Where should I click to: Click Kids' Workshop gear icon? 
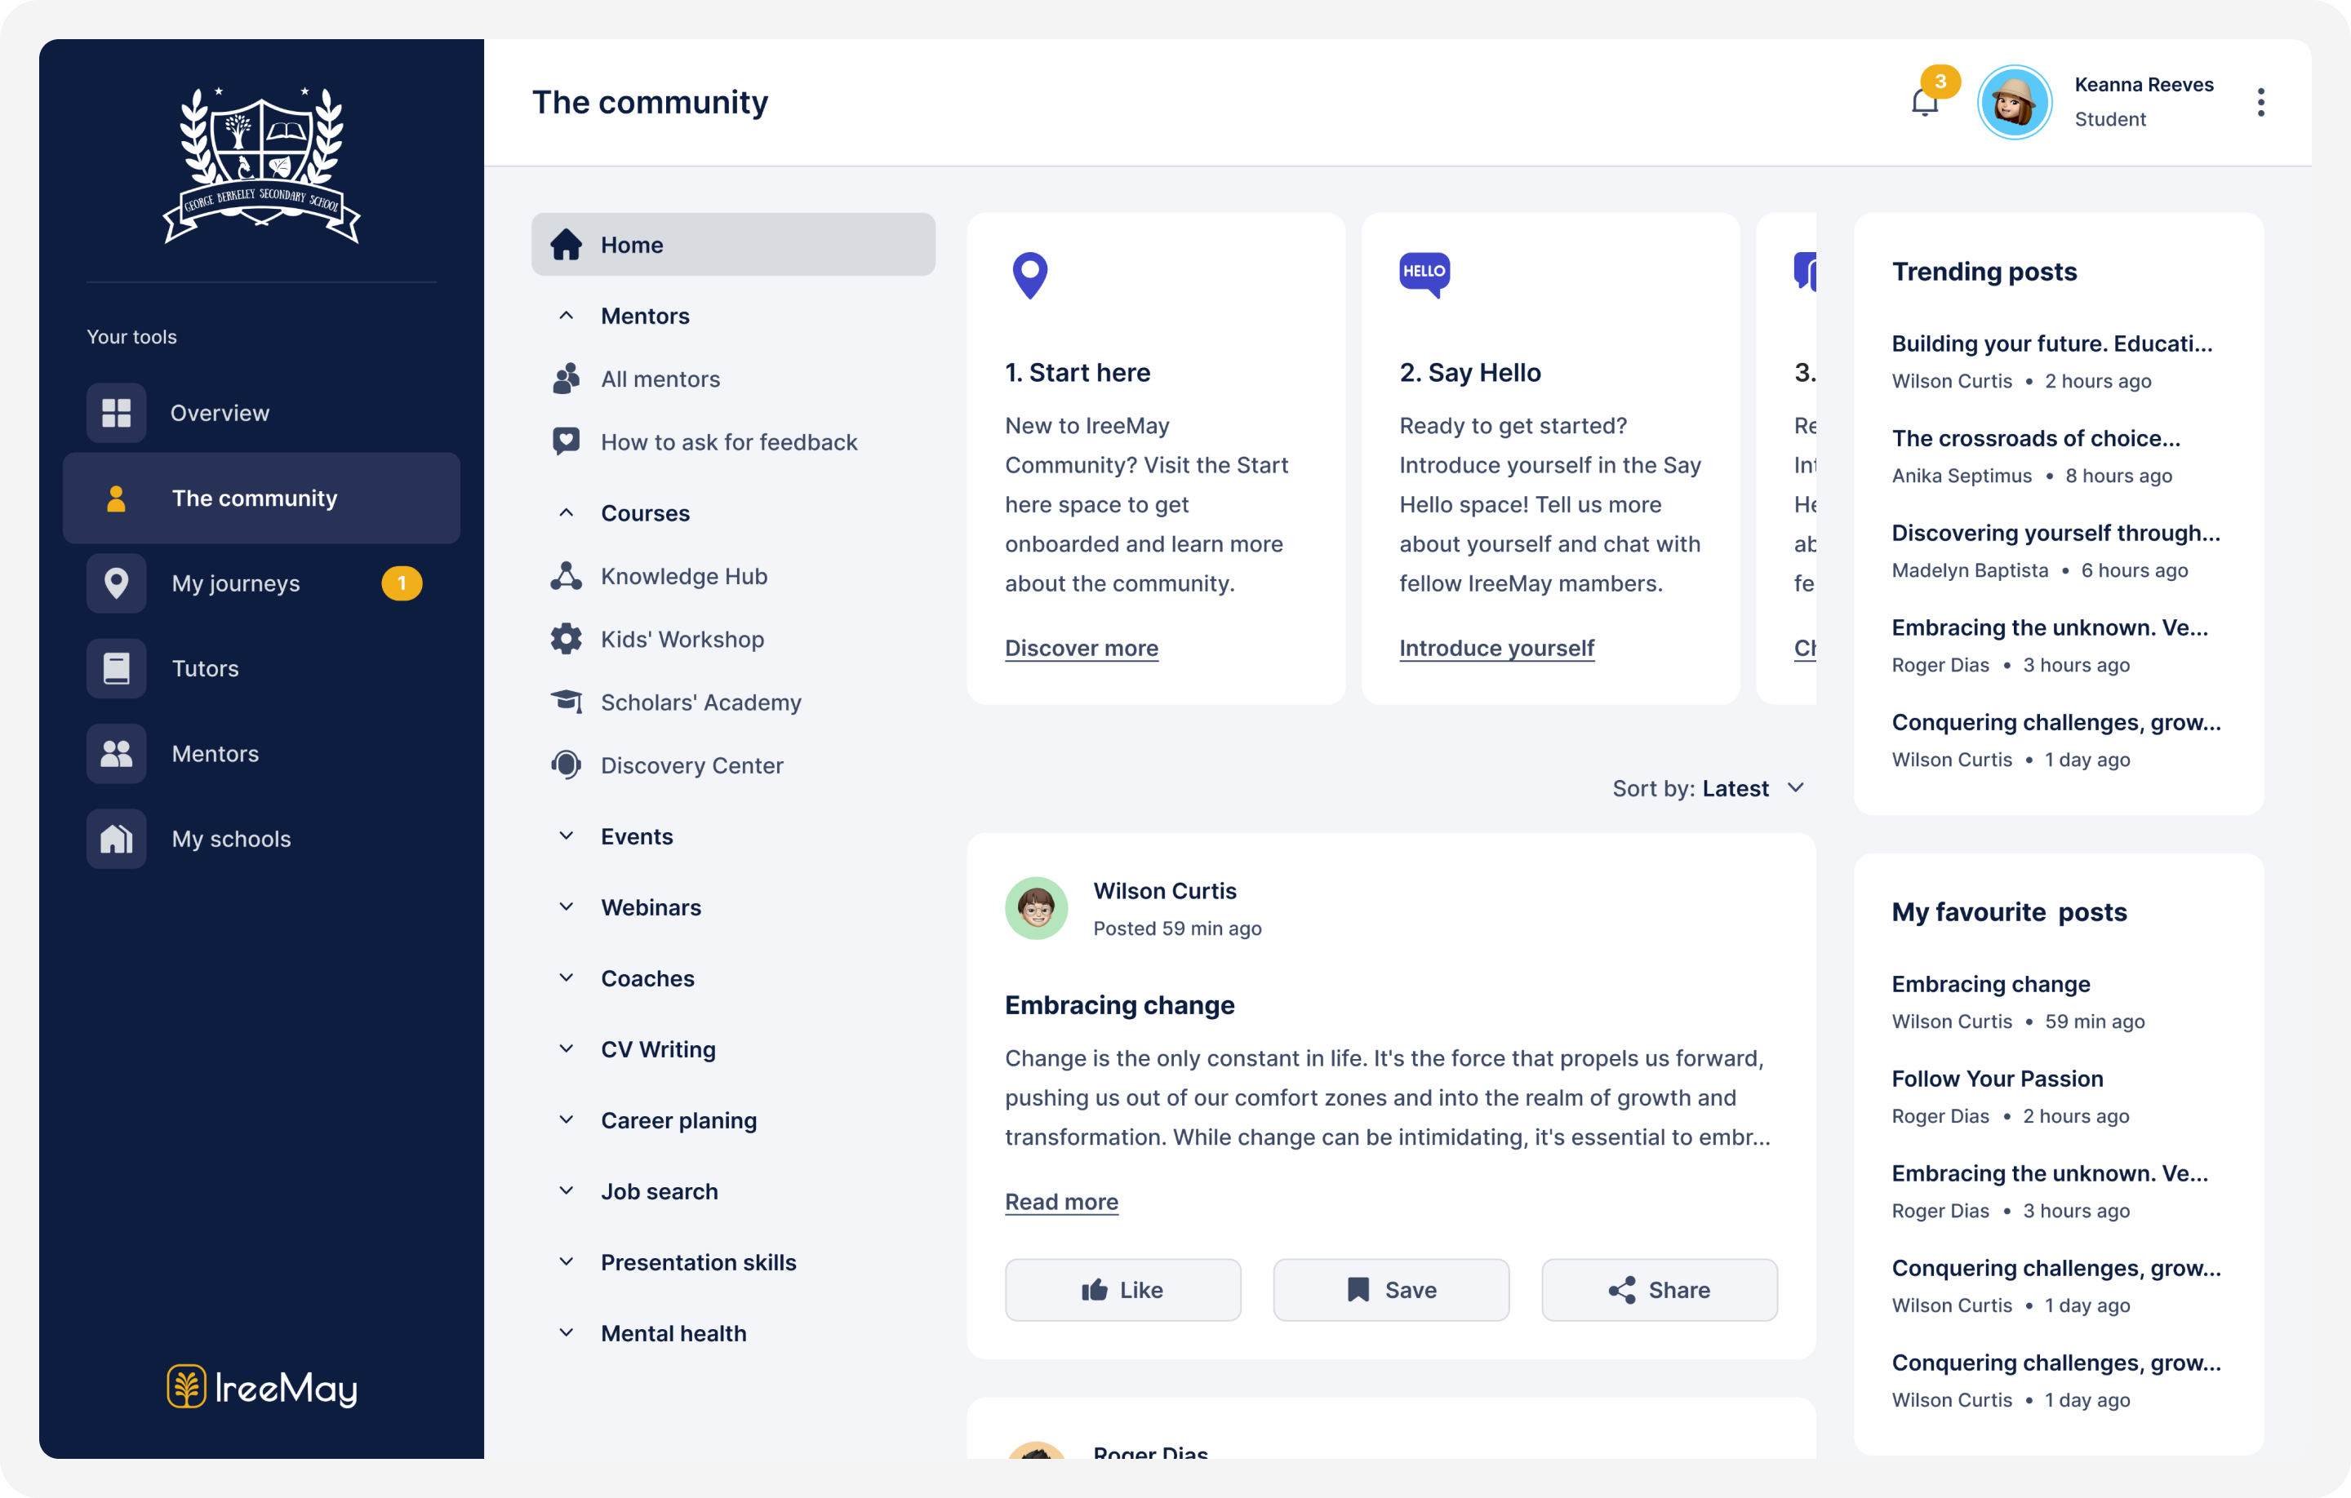[567, 639]
